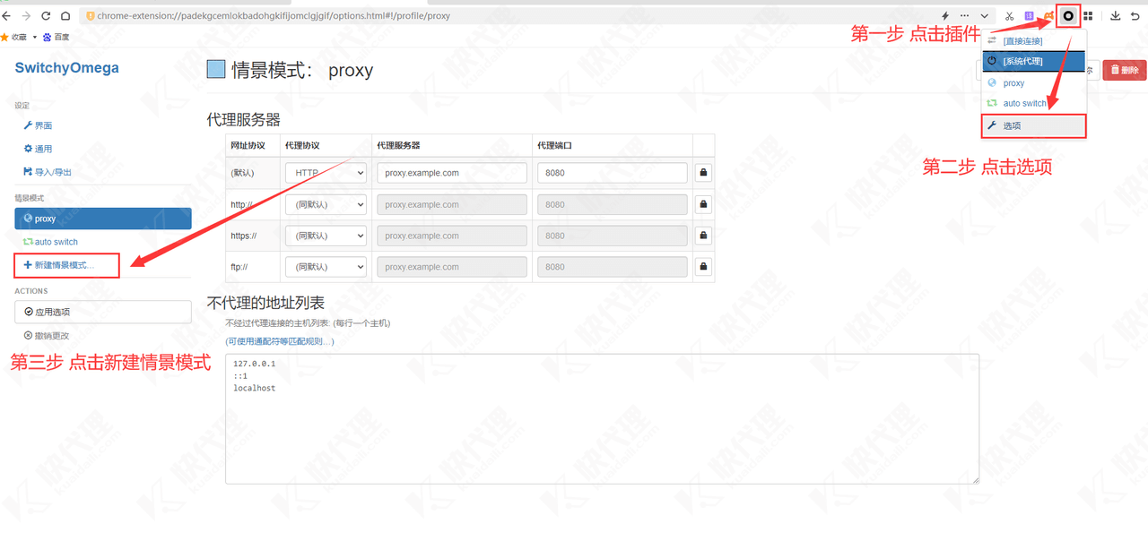The width and height of the screenshot is (1148, 541).
Task: Open the HTTP protocol dropdown in the default row
Action: click(x=326, y=173)
